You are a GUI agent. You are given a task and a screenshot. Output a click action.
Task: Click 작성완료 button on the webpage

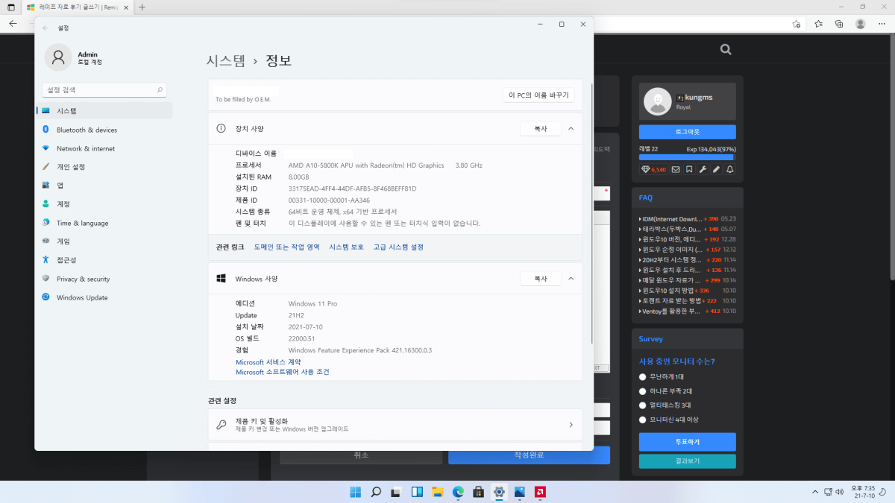tap(529, 455)
